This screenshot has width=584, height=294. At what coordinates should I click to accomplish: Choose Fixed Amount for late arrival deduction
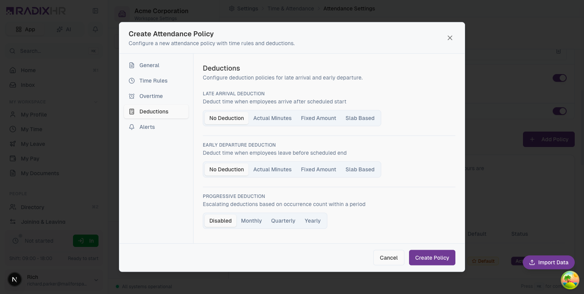pos(319,118)
